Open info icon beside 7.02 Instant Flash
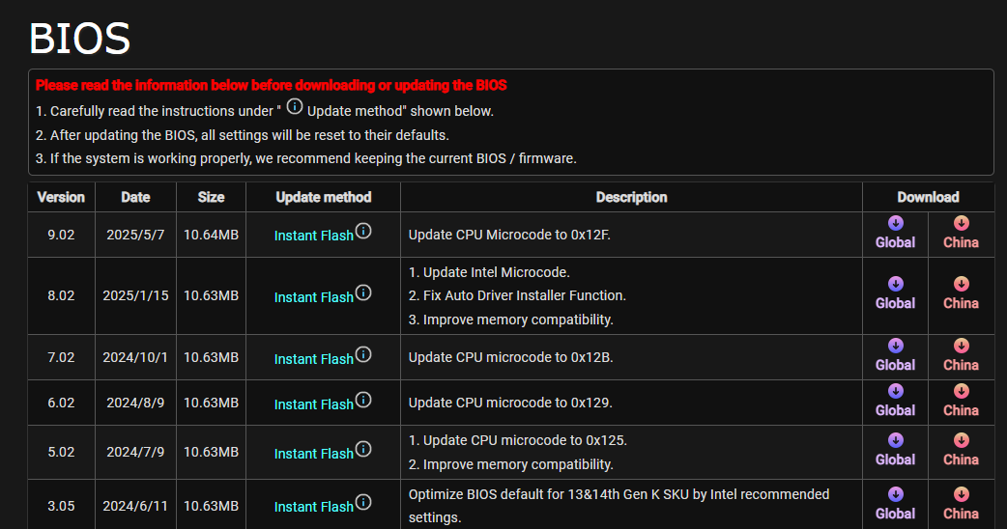The image size is (1007, 529). point(363,354)
